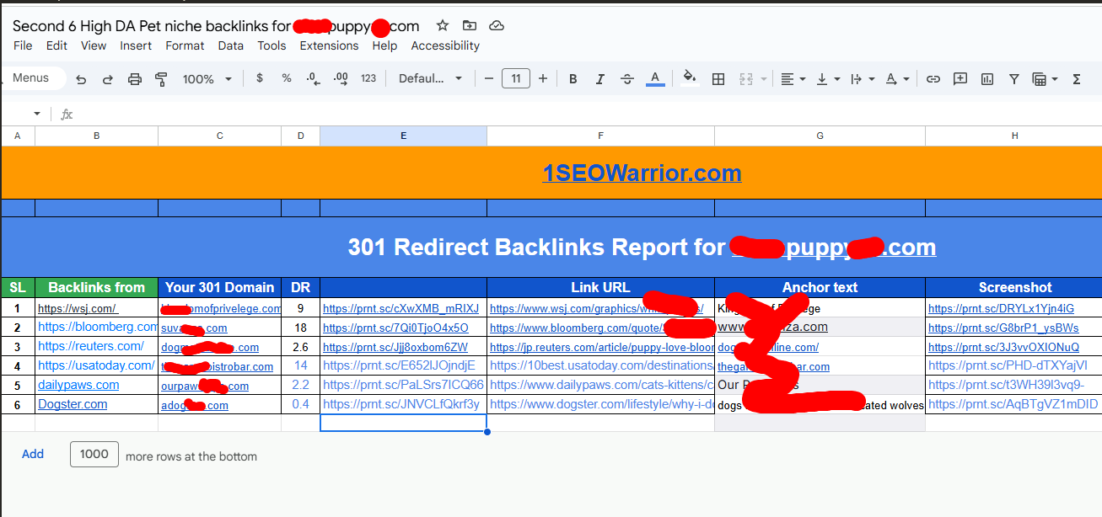Image resolution: width=1102 pixels, height=517 pixels.
Task: Decrease decimal places icon
Action: (313, 78)
